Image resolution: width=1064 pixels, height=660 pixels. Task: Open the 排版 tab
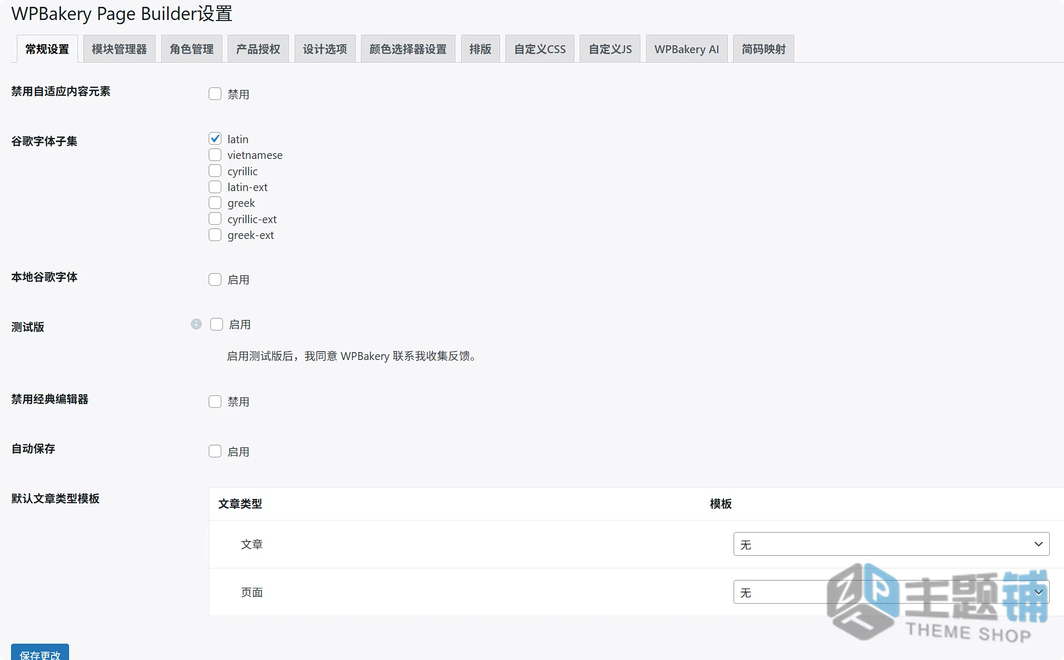pyautogui.click(x=480, y=49)
